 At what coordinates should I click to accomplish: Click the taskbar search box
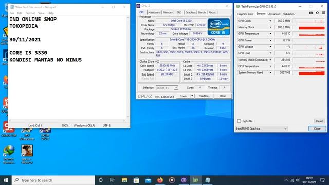click(53, 180)
